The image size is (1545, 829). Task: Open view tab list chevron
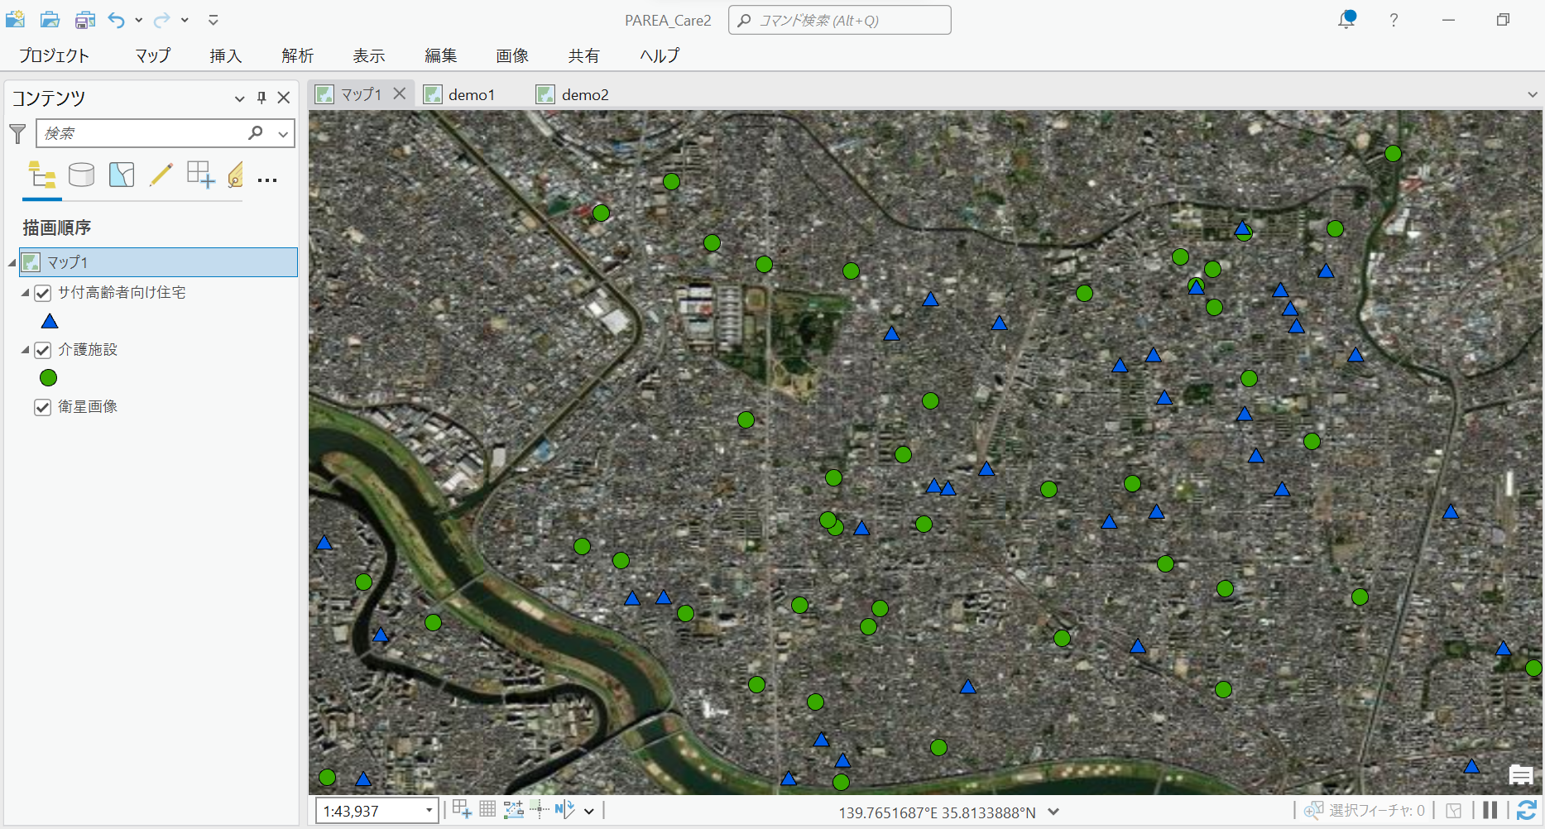[1533, 95]
